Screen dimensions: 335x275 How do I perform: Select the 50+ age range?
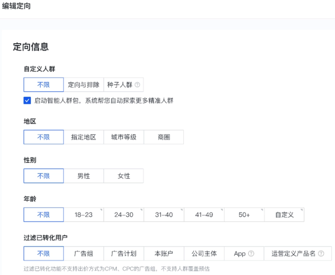click(x=244, y=215)
